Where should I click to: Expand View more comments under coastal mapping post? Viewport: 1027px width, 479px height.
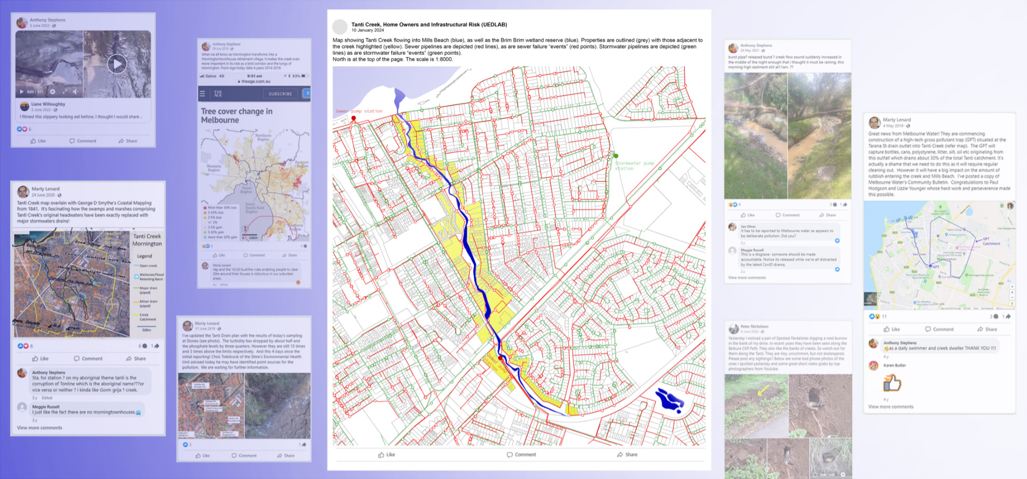(x=40, y=428)
